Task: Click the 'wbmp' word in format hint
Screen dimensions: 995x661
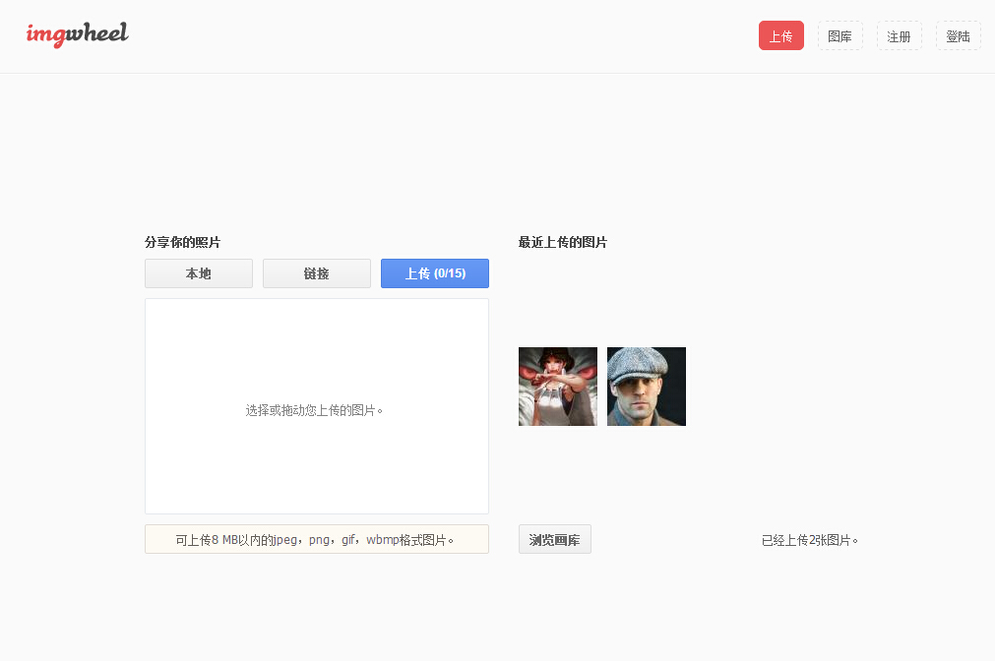Action: point(382,540)
